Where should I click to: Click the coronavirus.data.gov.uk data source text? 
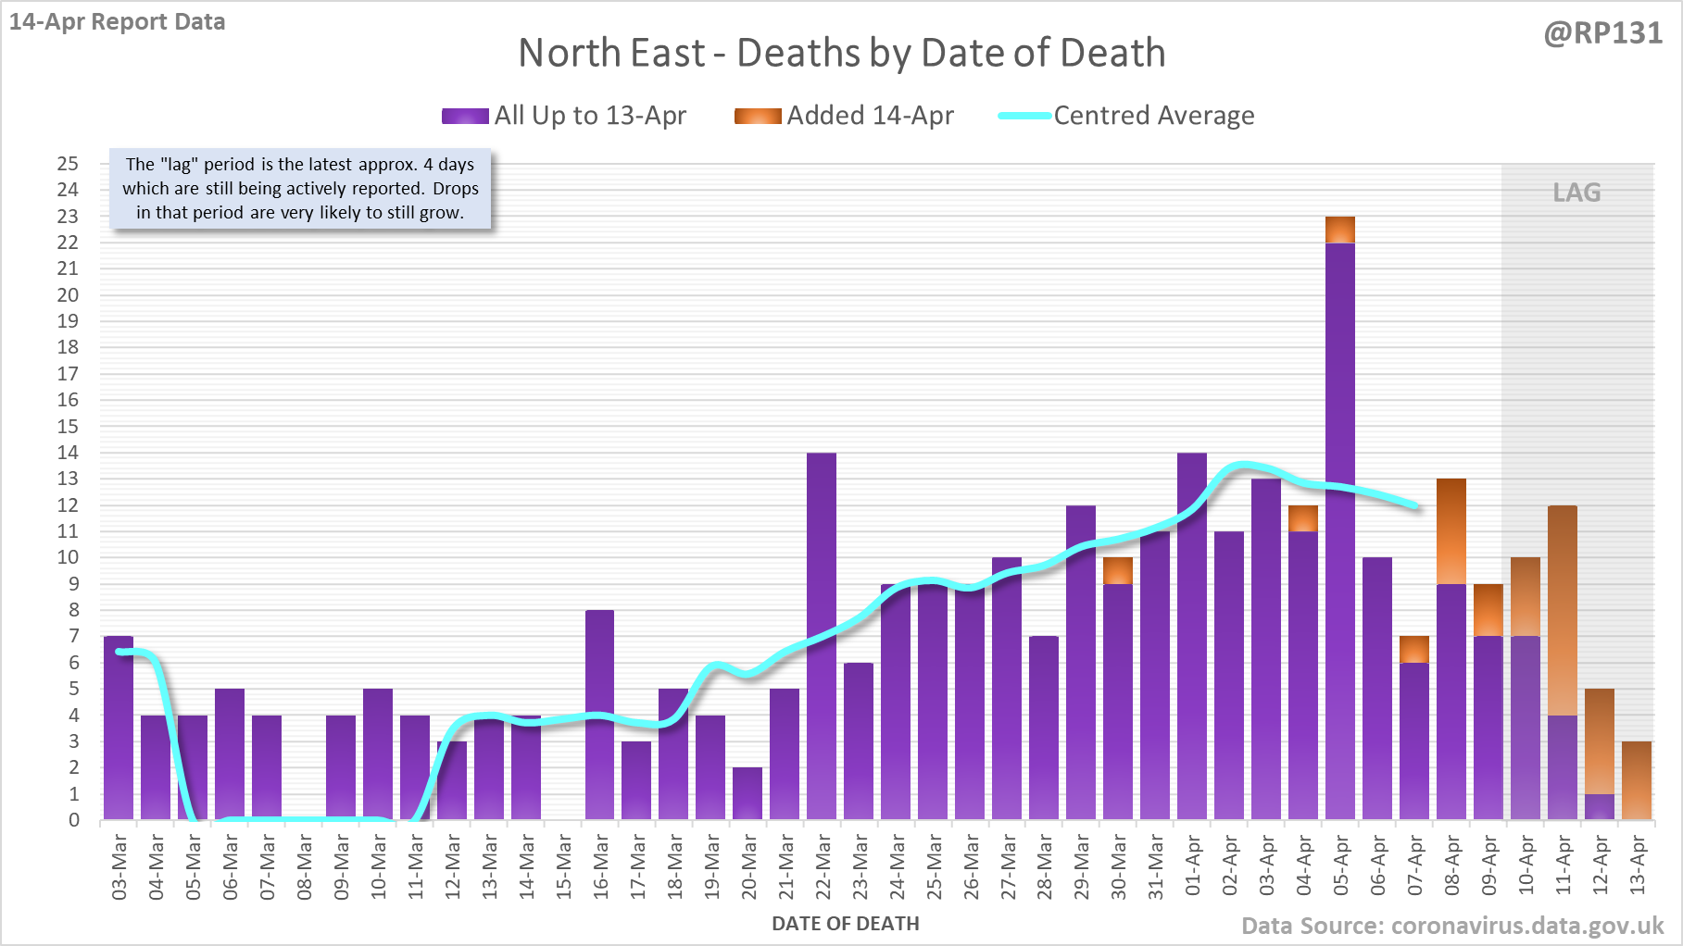click(1452, 926)
